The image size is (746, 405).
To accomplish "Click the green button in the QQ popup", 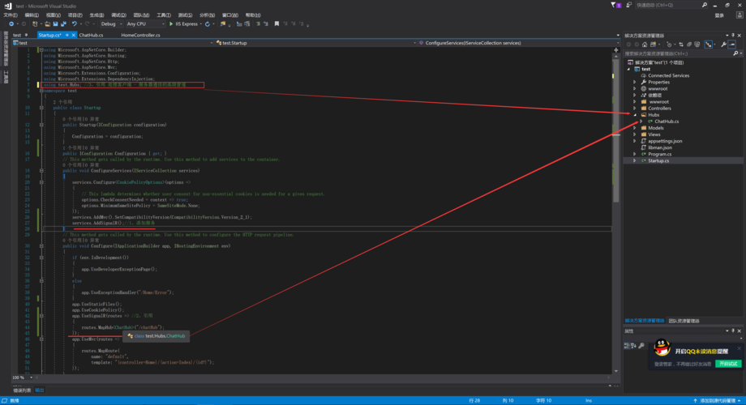I will [728, 364].
